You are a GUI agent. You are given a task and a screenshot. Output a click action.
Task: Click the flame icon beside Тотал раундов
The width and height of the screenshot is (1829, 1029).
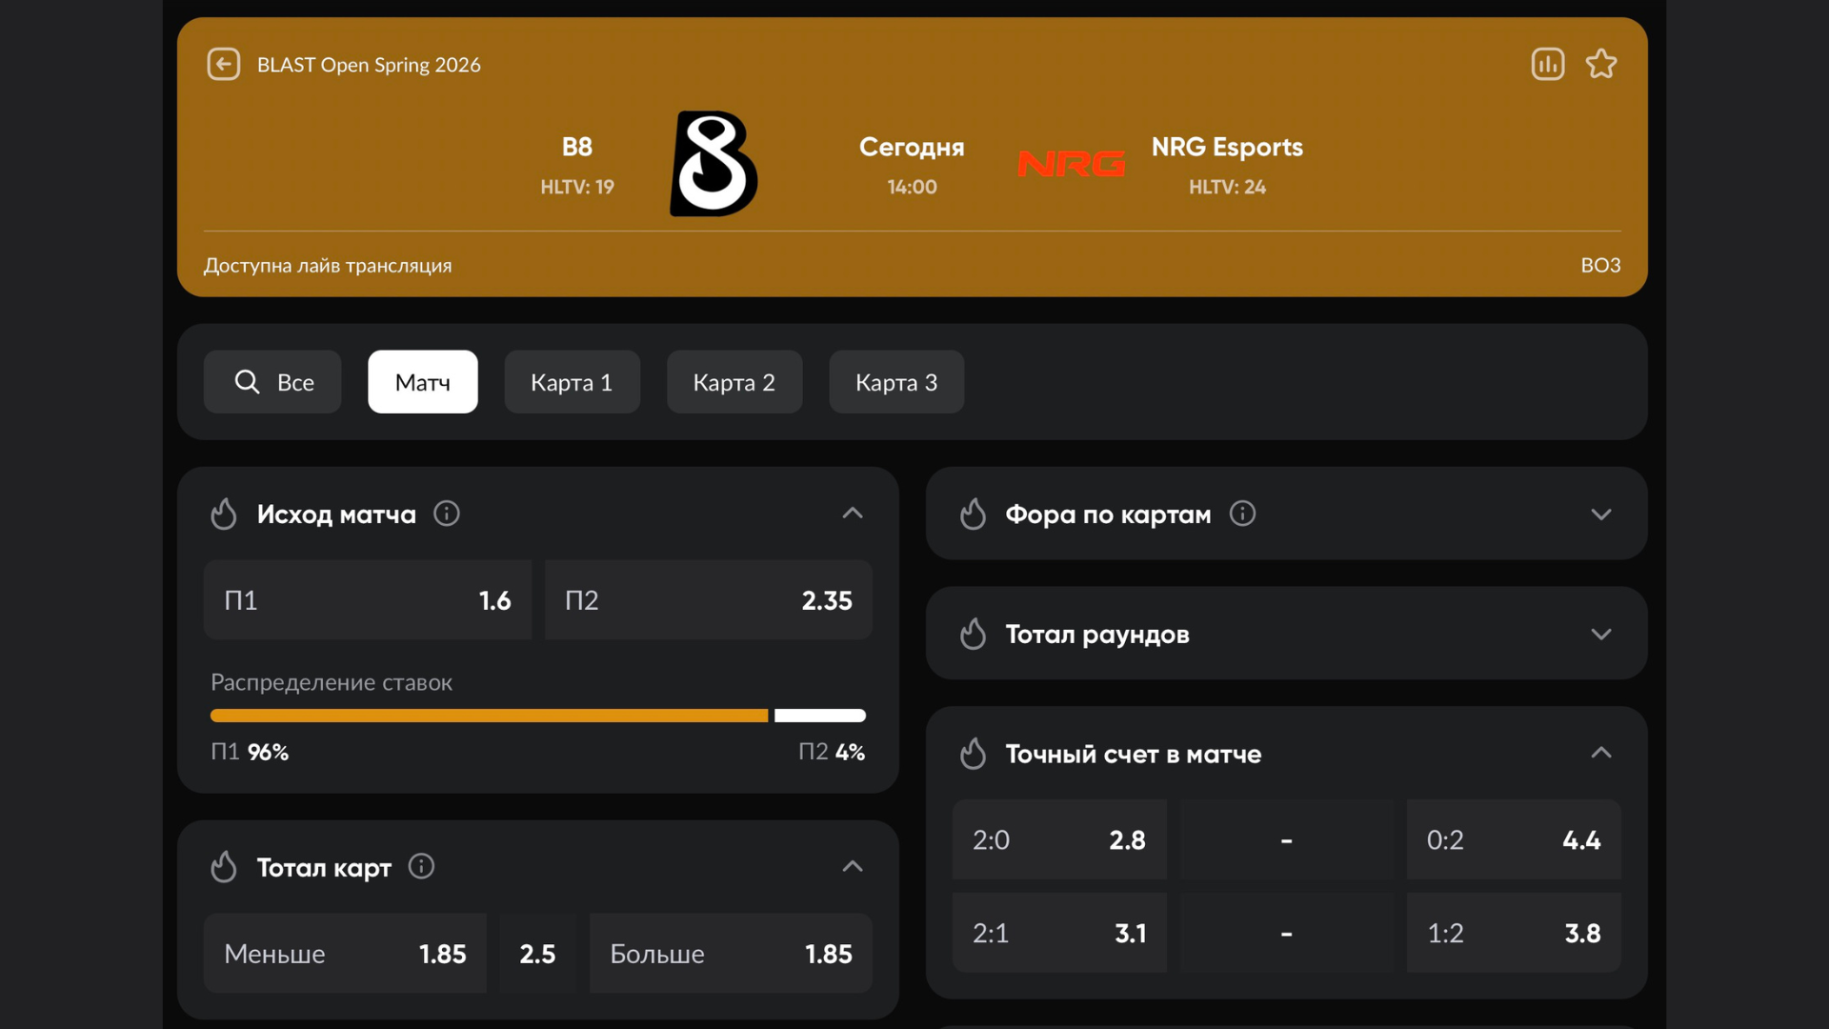coord(973,635)
